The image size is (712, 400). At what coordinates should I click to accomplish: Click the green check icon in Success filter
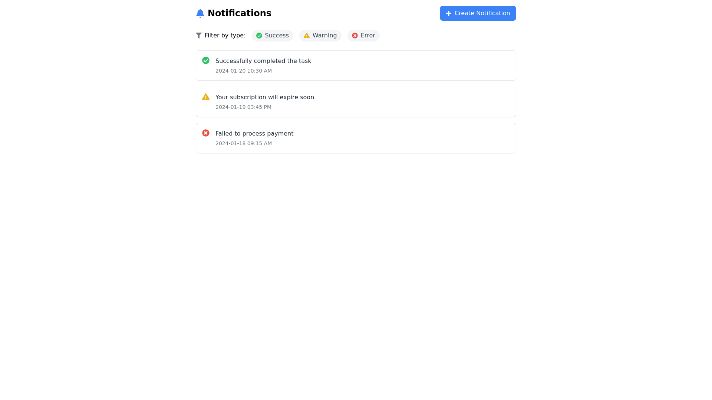tap(259, 36)
